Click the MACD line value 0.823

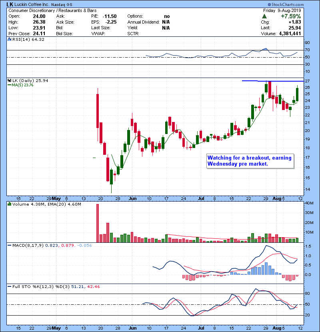52,245
